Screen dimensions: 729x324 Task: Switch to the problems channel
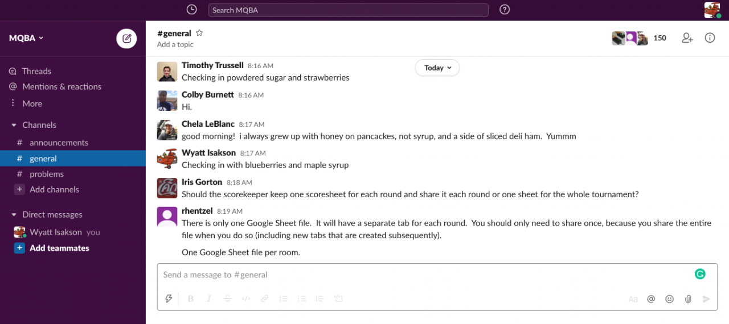(x=46, y=174)
